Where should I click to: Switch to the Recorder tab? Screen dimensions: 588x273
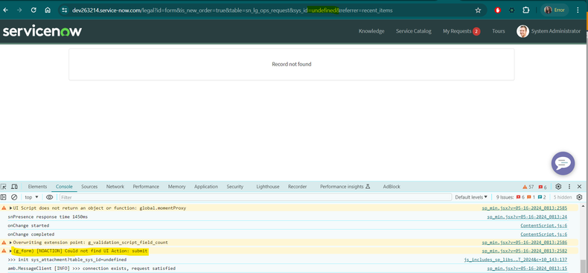[298, 187]
